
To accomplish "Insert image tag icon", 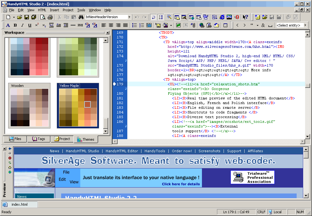I will [158, 25].
